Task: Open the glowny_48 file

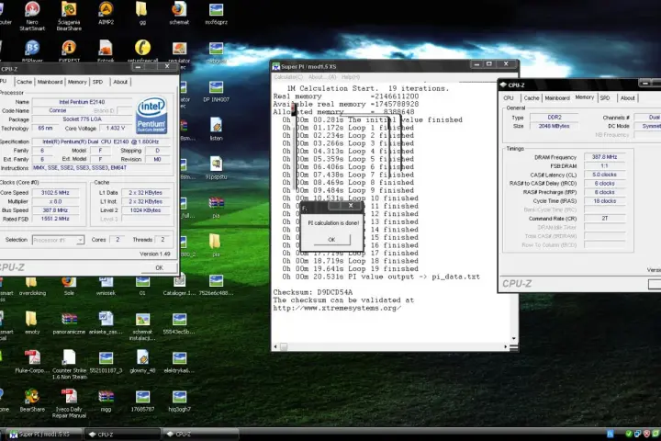Action: pyautogui.click(x=142, y=362)
